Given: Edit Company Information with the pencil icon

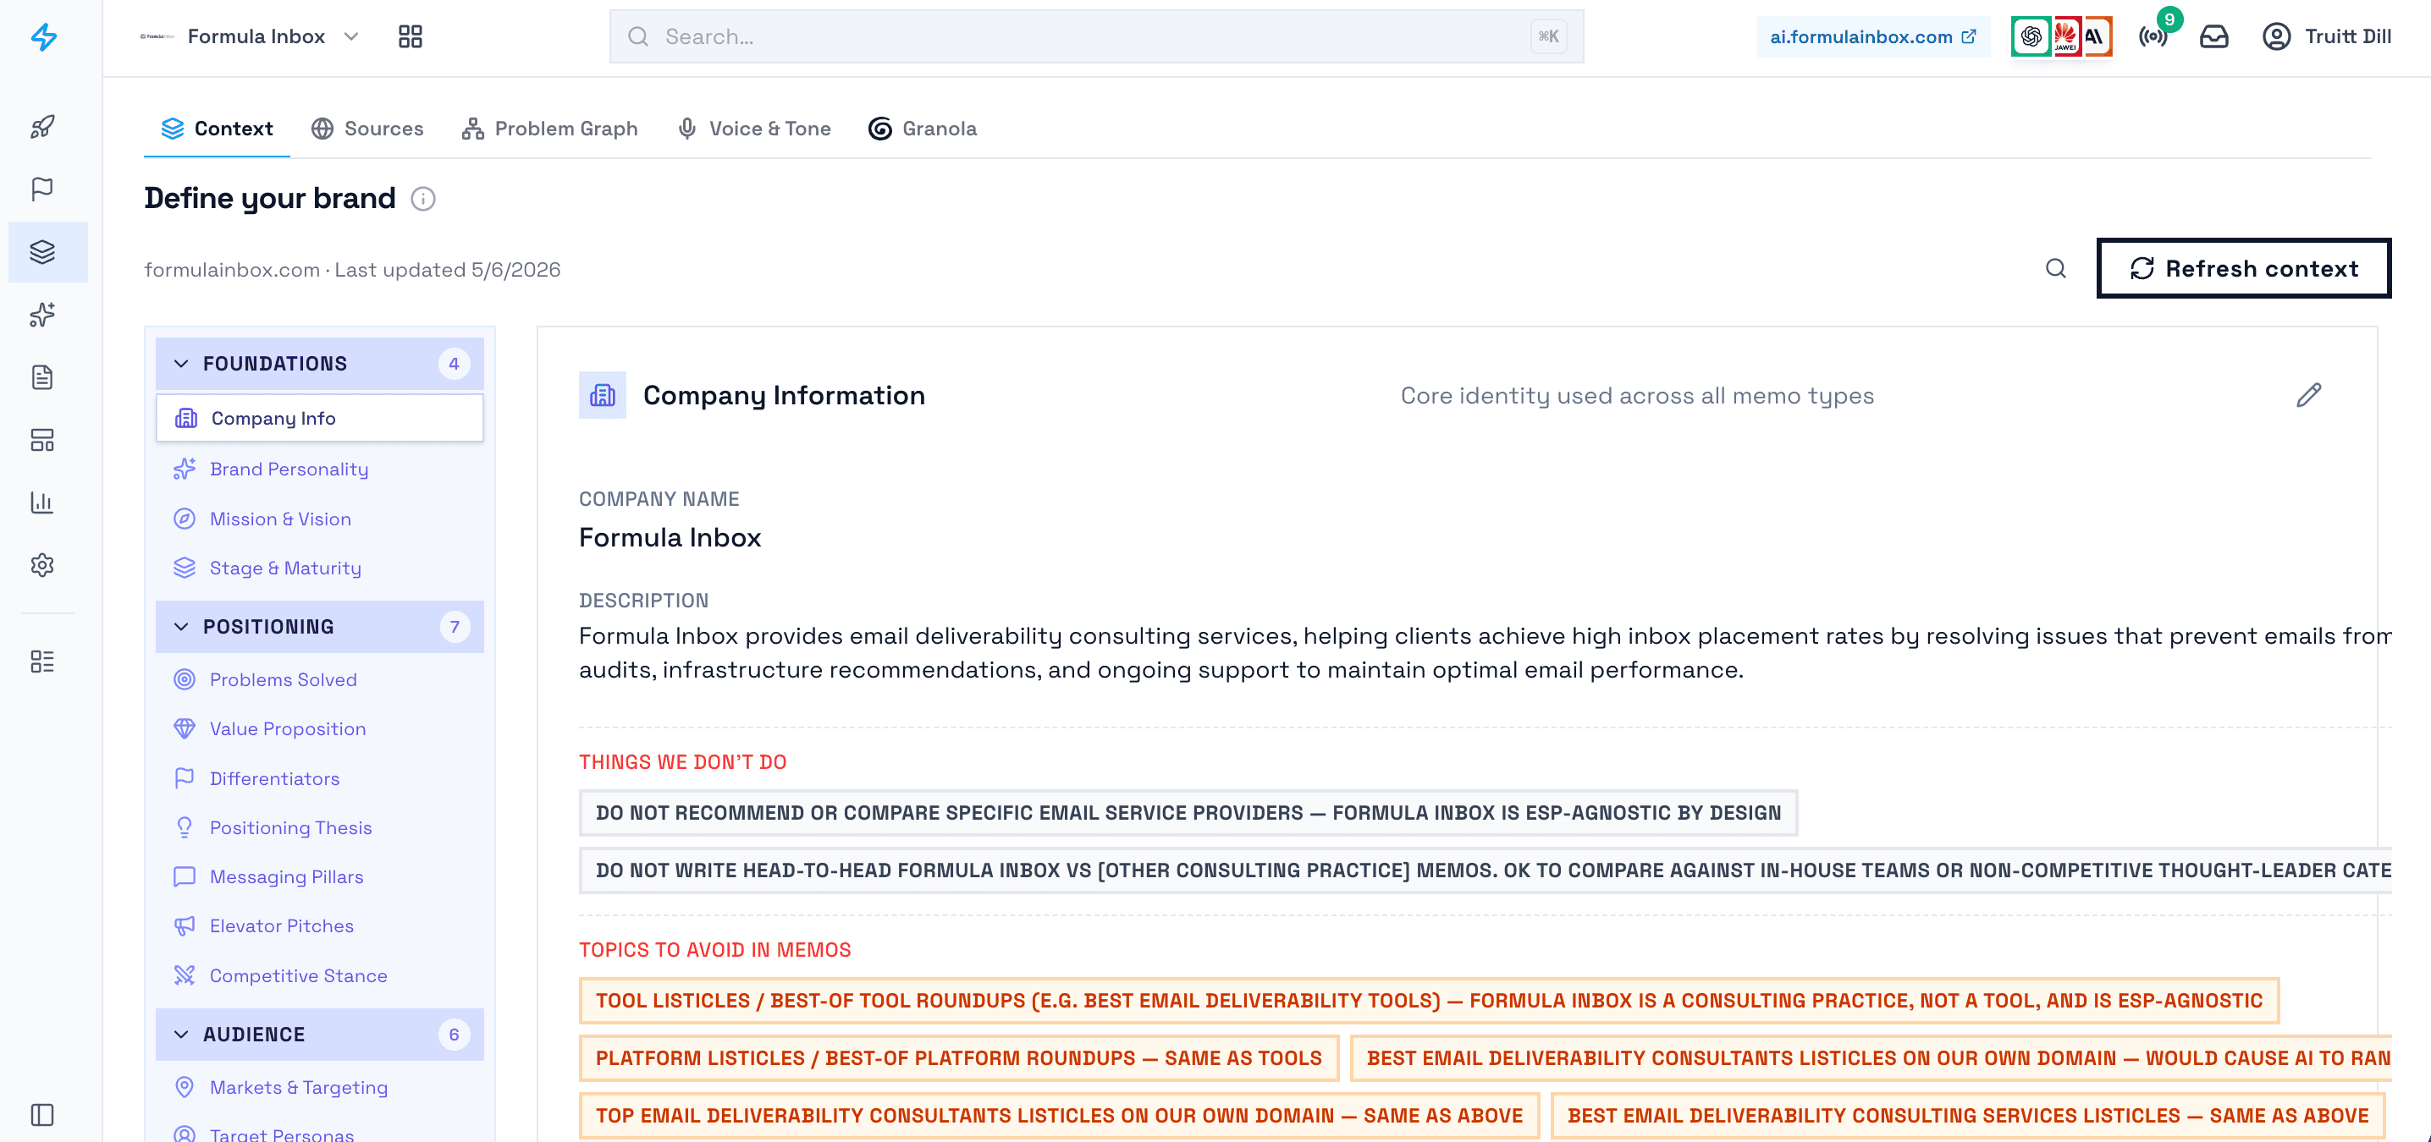Looking at the screenshot, I should click(x=2308, y=395).
